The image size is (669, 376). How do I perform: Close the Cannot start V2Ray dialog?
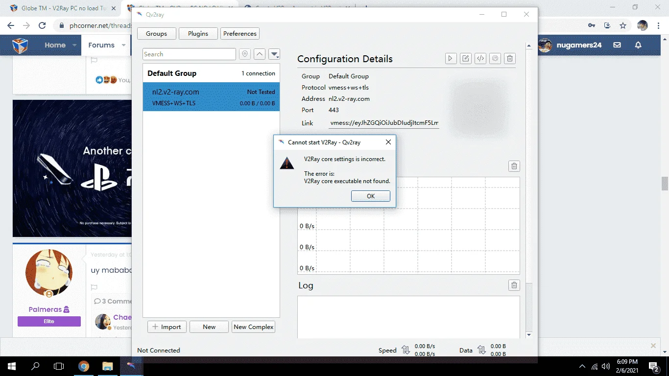(x=388, y=142)
